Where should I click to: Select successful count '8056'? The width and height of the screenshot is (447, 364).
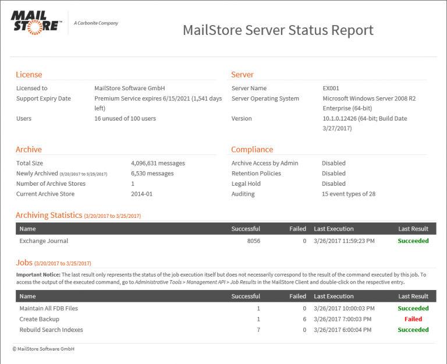point(253,241)
